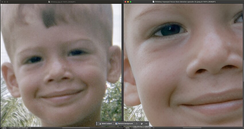The width and height of the screenshot is (244, 129).
Task: Close the topazpai upscale window with the red button
Action: point(125,2)
